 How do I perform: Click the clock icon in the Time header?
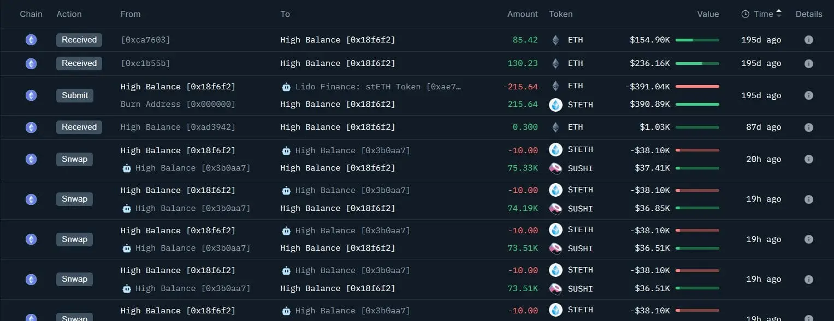point(745,14)
